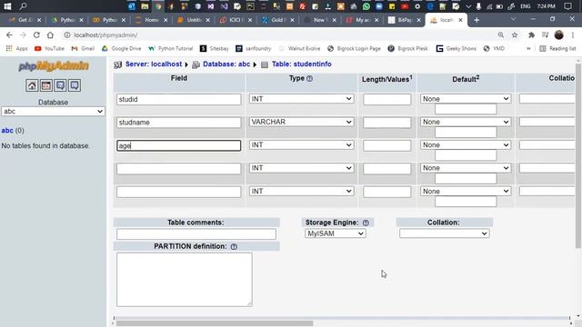Open the Windows notification center icon

567,6
